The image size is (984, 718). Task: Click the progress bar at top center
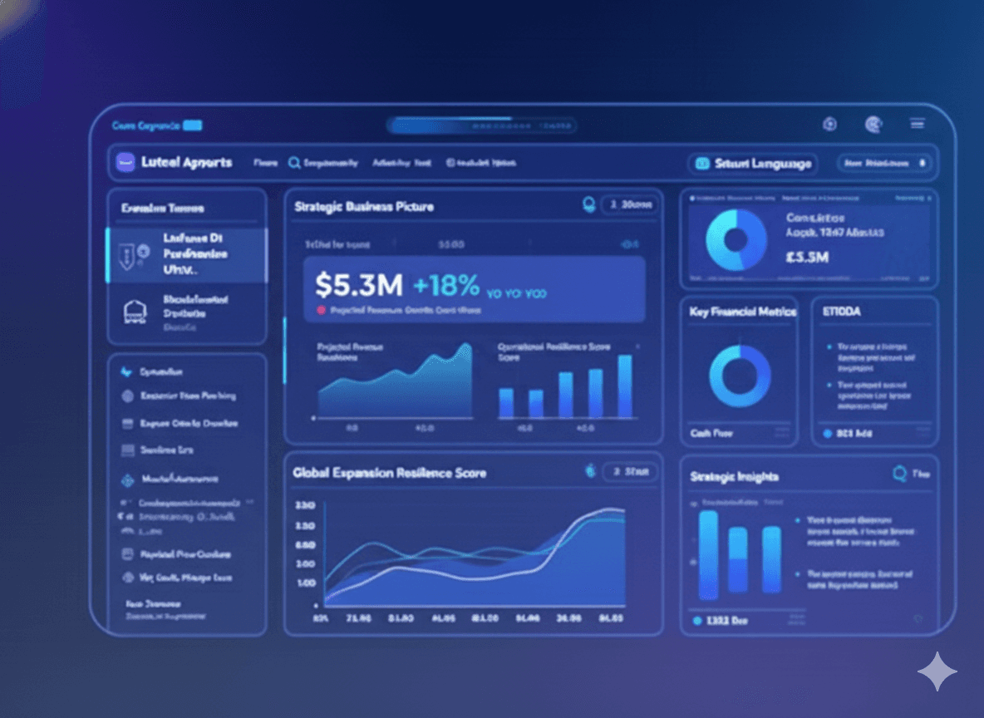click(482, 125)
